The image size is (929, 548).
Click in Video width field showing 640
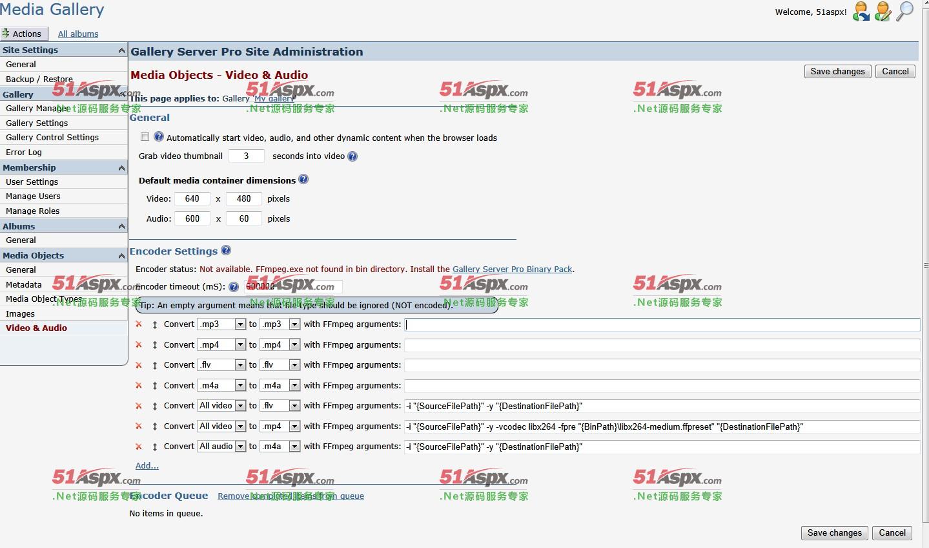pos(192,198)
